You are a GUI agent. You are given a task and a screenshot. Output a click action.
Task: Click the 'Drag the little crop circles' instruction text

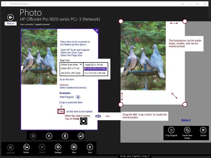pyautogui.click(x=145, y=116)
